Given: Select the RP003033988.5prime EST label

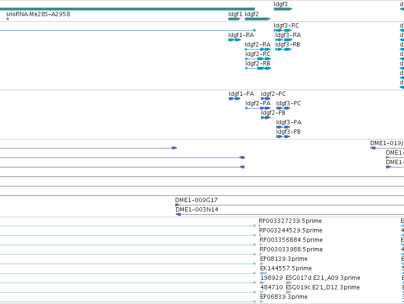Looking at the screenshot, I should [291, 249].
